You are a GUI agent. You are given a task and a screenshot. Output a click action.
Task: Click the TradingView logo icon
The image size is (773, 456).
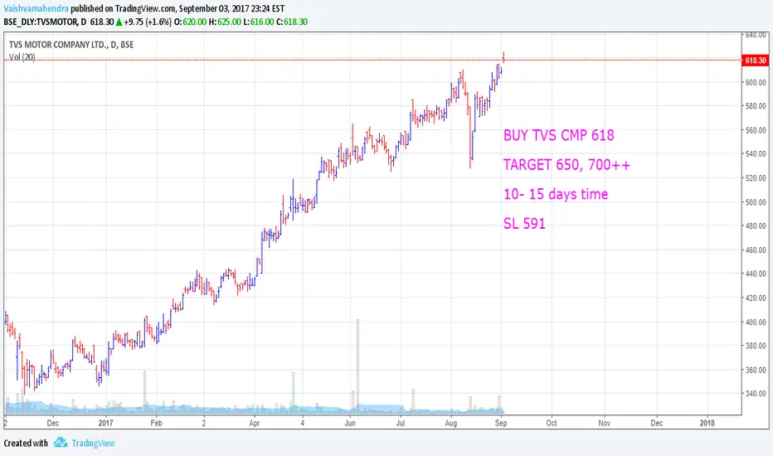pyautogui.click(x=61, y=442)
